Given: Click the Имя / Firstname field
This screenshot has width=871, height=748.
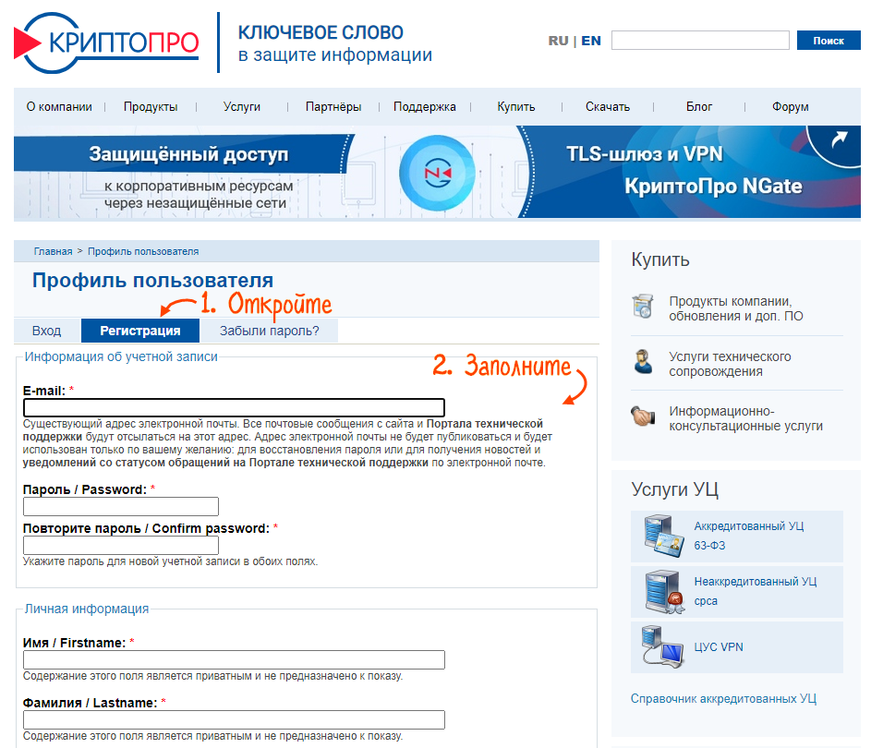Looking at the screenshot, I should [234, 659].
